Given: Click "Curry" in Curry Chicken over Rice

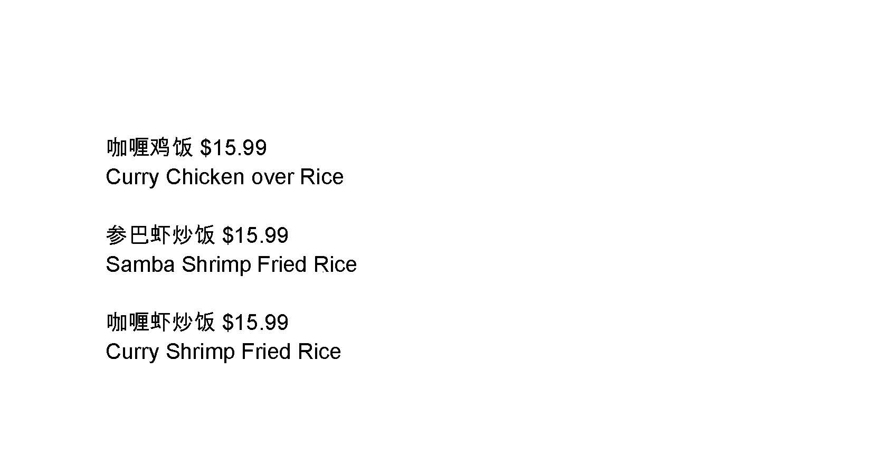Looking at the screenshot, I should coord(132,177).
